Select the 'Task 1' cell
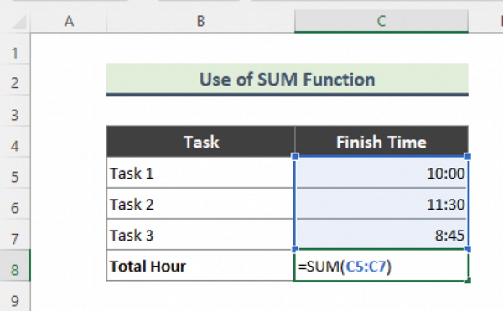Viewport: 503px width, 311px height. pyautogui.click(x=201, y=173)
